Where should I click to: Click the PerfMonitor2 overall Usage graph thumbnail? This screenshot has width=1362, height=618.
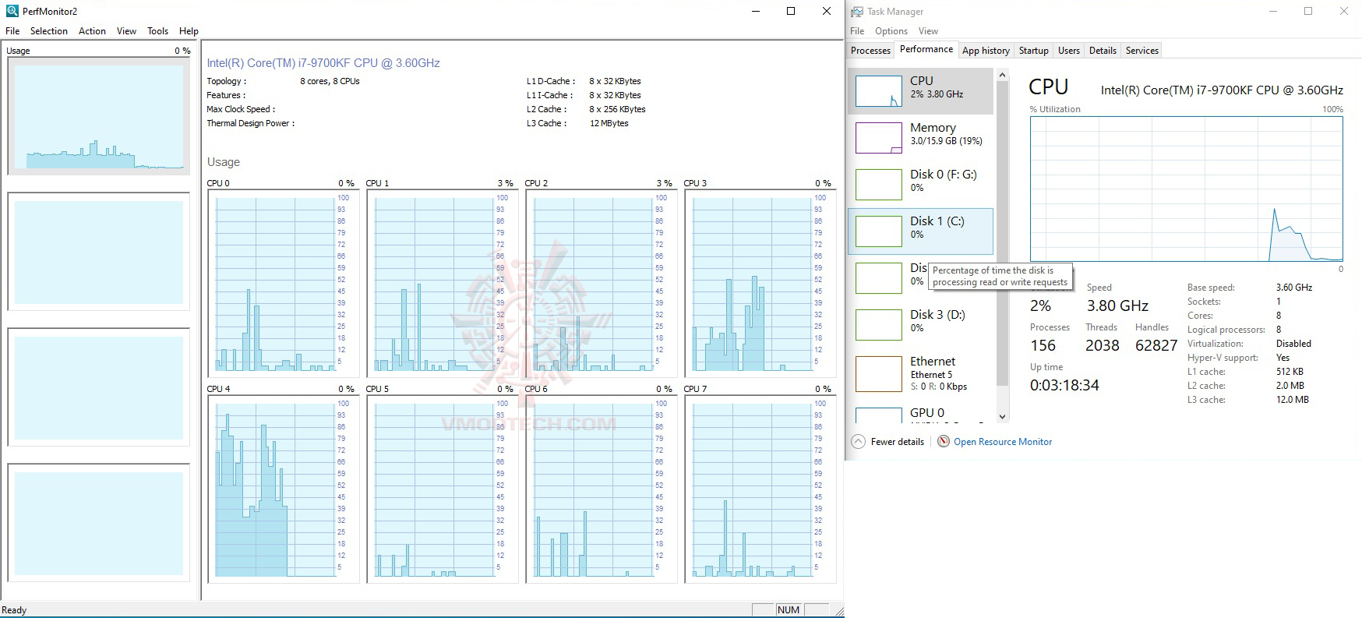pyautogui.click(x=99, y=116)
